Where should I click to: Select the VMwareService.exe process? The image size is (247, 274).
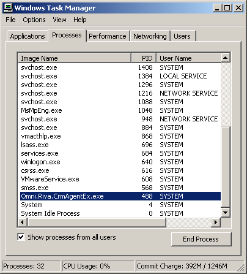tap(120, 179)
